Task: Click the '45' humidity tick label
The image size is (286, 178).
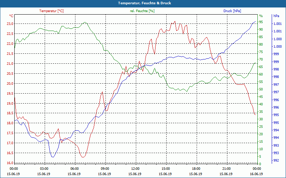Action: tap(261, 97)
